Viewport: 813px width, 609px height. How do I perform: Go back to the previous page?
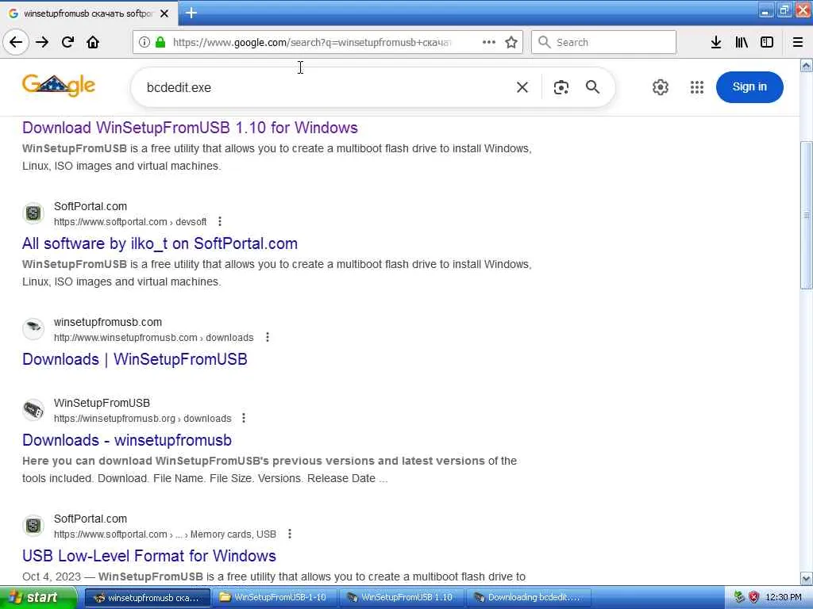pos(16,42)
